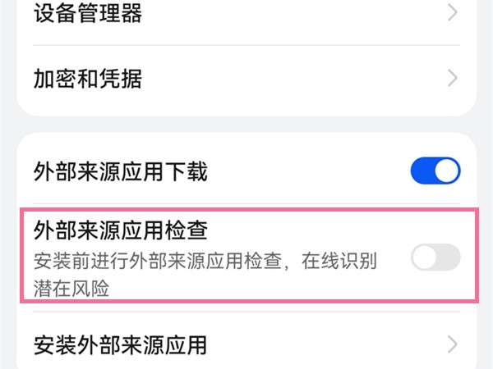Viewport: 493px width, 369px height.
Task: Click the blank area right of 设备管理器 label
Action: pyautogui.click(x=288, y=13)
